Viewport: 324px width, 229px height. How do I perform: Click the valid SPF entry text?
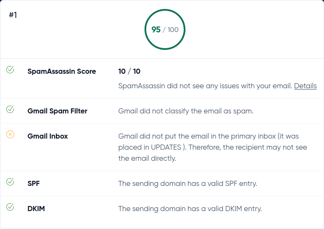(x=188, y=183)
